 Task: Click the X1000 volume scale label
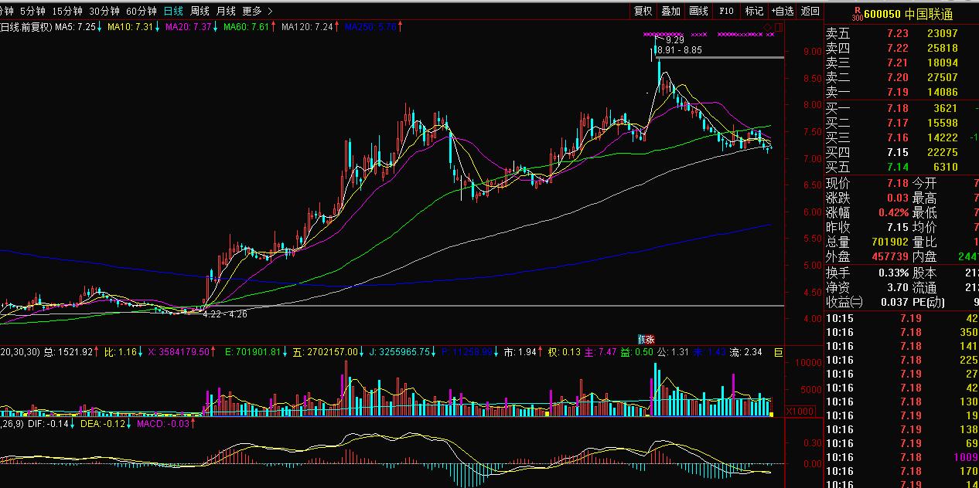click(x=799, y=412)
